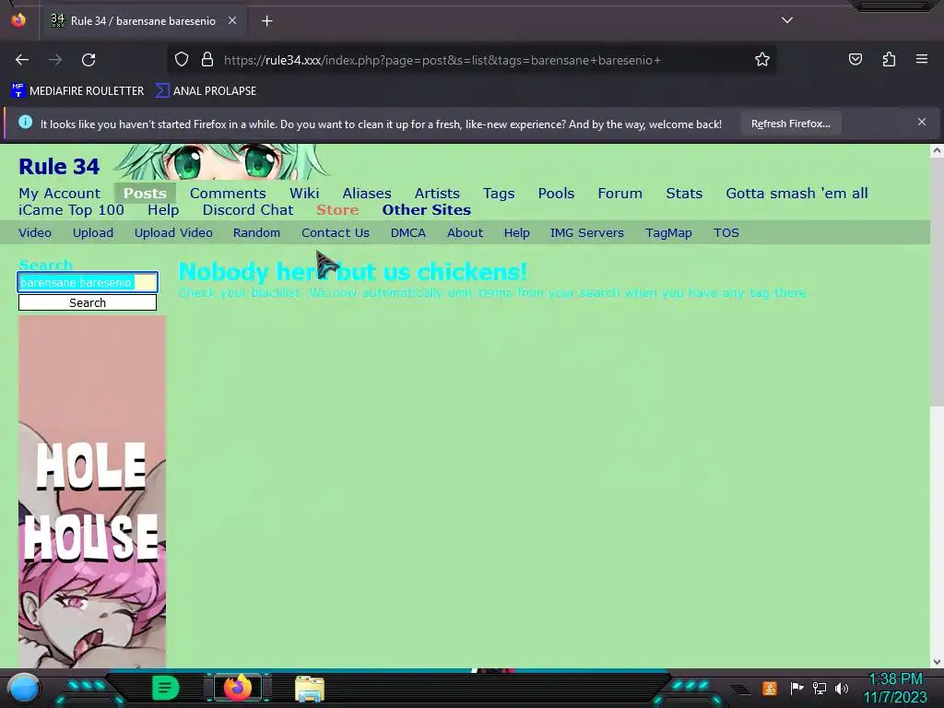Screen dimensions: 944x708
Task: Click the Video submenu link
Action: tap(35, 233)
